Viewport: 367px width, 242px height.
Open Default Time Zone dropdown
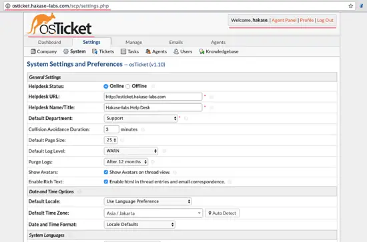[x=153, y=213]
